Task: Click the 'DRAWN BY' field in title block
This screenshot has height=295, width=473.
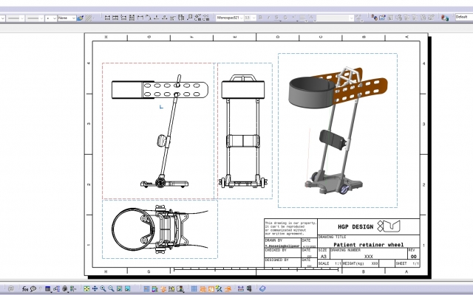Action: point(282,243)
